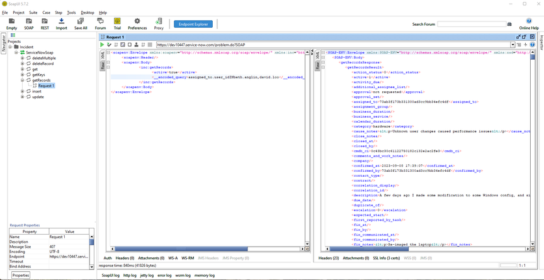Screen dimensions: 544x280
Task: Open request Headers (0) tab
Action: (125, 258)
